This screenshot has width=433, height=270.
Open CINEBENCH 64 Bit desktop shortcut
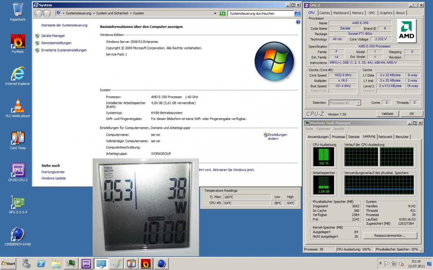pyautogui.click(x=18, y=237)
